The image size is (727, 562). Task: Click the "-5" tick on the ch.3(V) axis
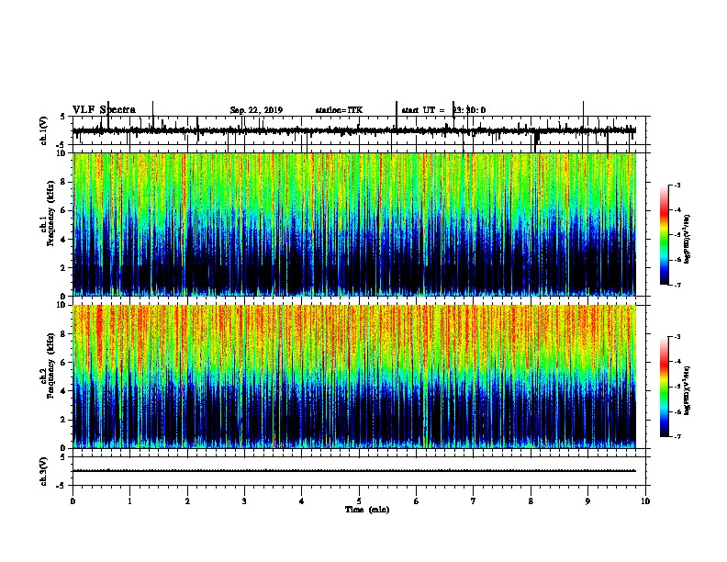tap(62, 486)
